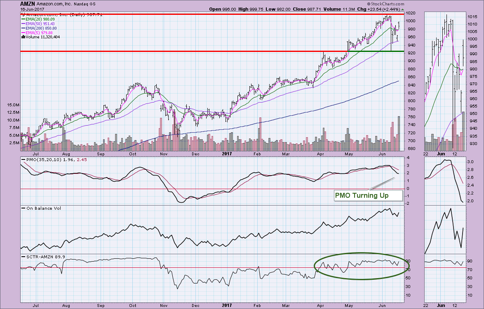Click the 1020 price axis label
The width and height of the screenshot is (484, 309).
[x=411, y=13]
